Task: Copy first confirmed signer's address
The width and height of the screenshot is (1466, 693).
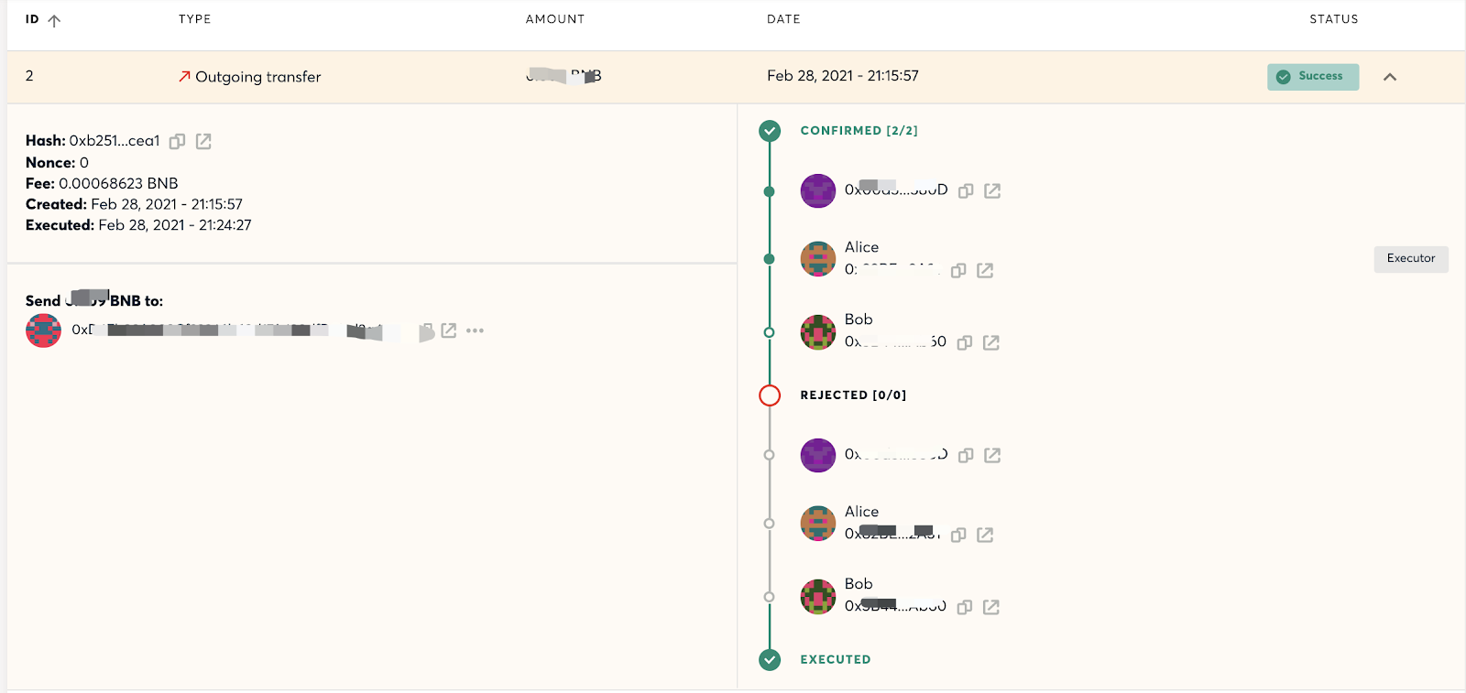Action: pos(966,191)
